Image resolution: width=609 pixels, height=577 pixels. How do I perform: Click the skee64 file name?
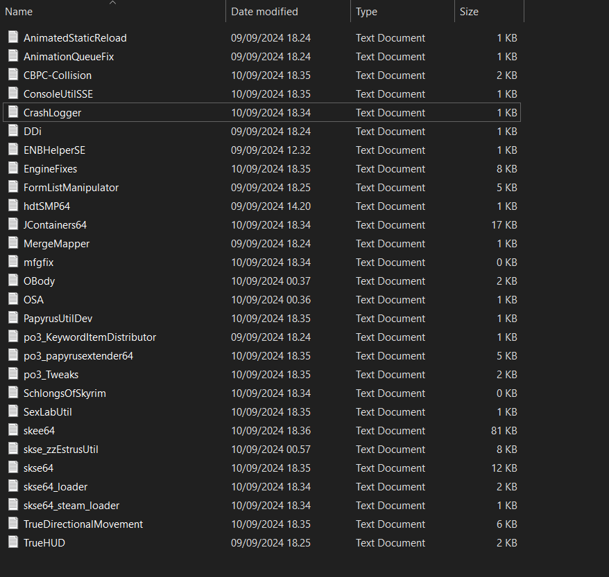pos(40,431)
